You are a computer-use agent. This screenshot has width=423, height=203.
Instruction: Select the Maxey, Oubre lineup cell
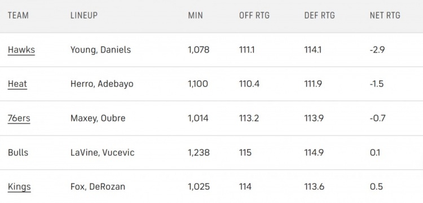point(98,118)
